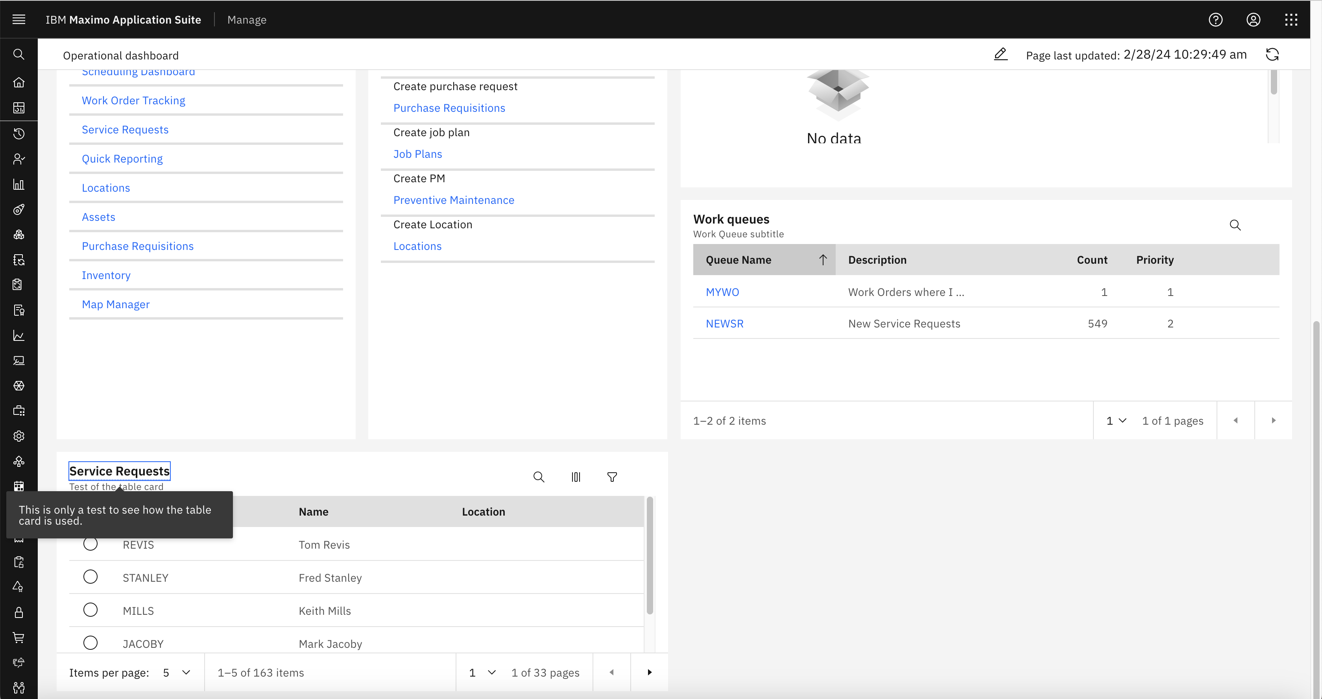Open the help question mark icon

coord(1215,20)
